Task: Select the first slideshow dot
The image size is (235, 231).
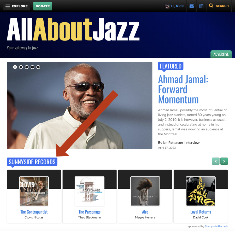Action: [x=15, y=67]
